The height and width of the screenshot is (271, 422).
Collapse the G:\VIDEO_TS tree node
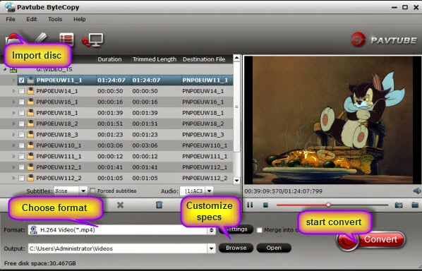coord(5,69)
